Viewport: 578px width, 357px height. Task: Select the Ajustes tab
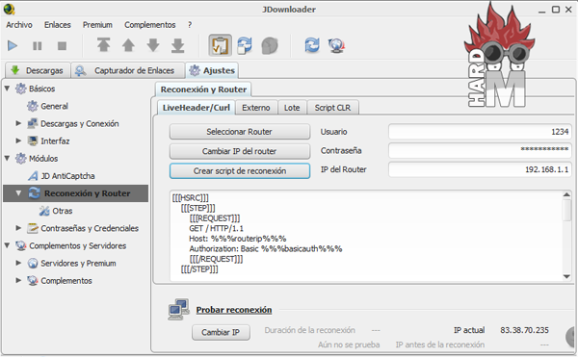212,70
